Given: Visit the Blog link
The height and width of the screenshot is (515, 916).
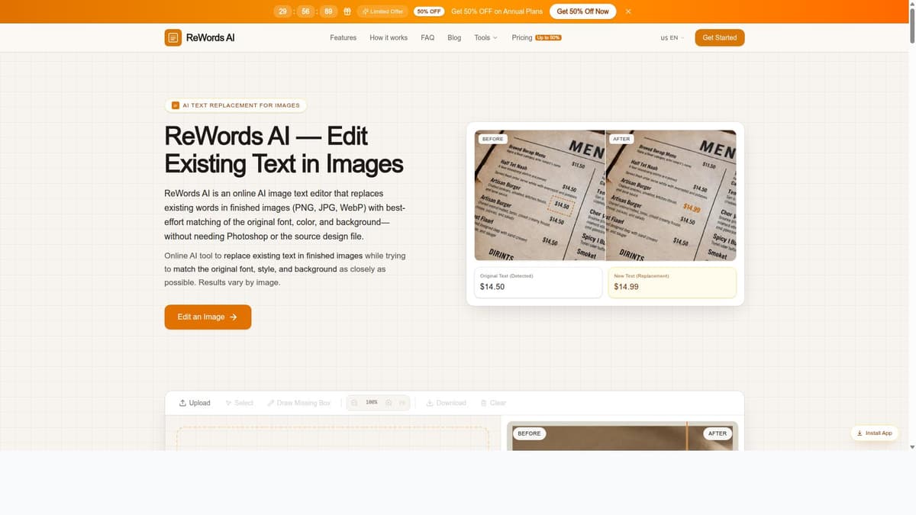Looking at the screenshot, I should coord(454,37).
